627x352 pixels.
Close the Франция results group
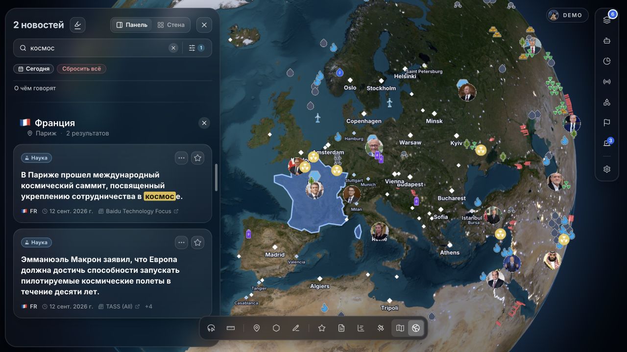(x=204, y=123)
